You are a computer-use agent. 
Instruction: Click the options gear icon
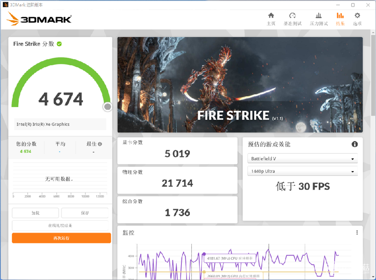click(357, 16)
